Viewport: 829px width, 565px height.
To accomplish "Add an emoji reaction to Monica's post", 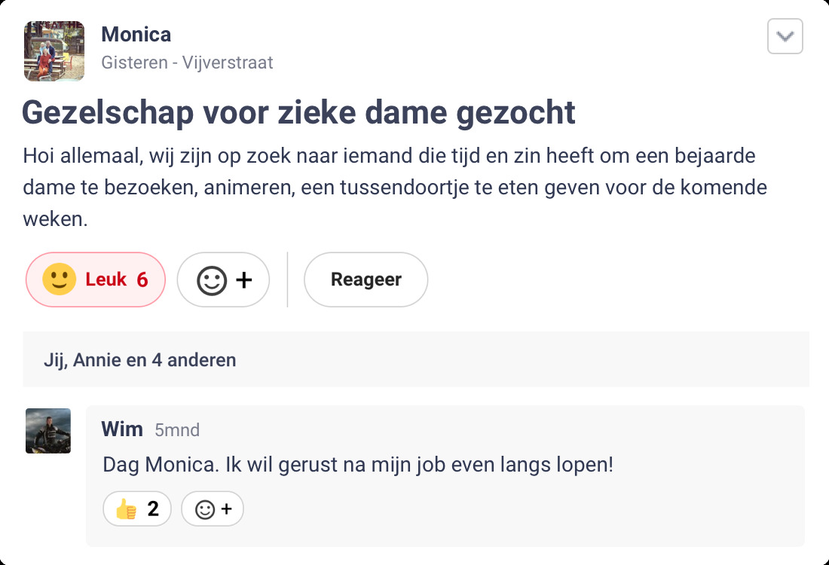I will pos(223,279).
